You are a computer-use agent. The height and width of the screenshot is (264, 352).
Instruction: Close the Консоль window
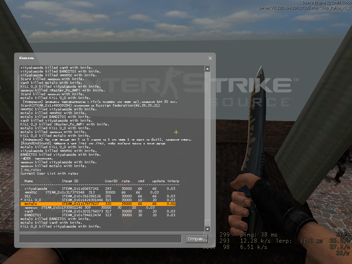210,58
